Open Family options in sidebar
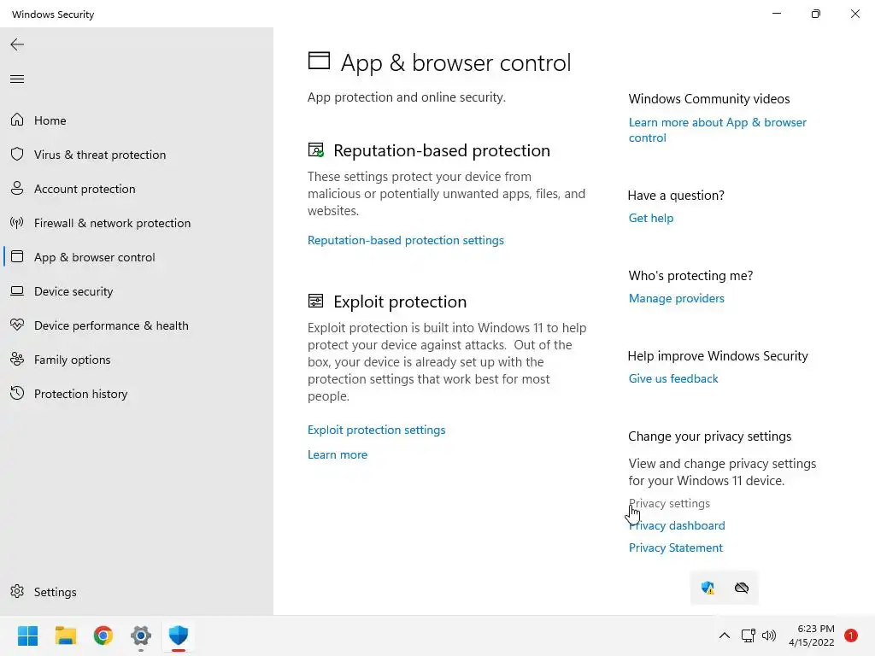 73,360
